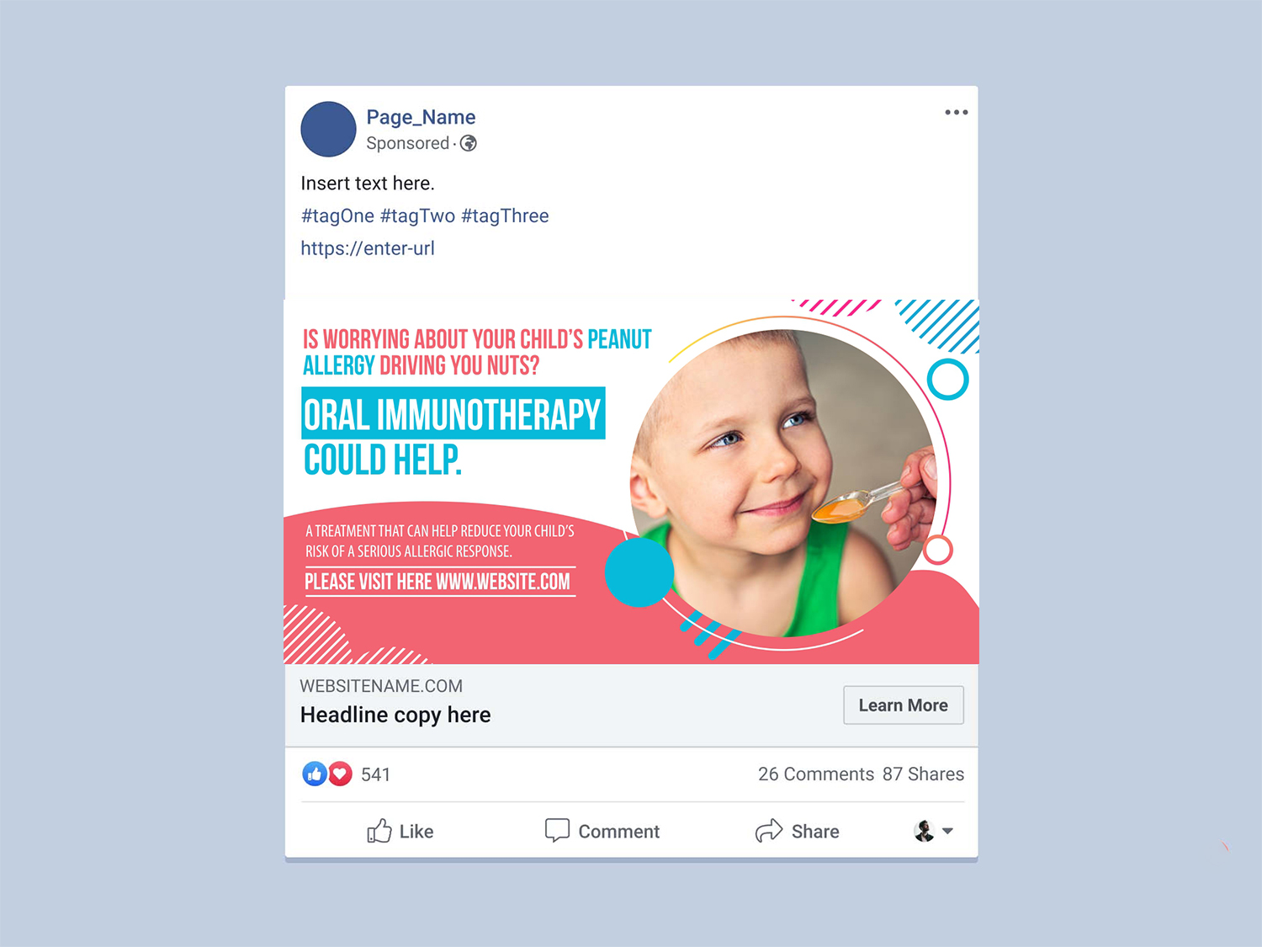1262x947 pixels.
Task: Click the blue thumbs-up reaction icon
Action: point(315,774)
